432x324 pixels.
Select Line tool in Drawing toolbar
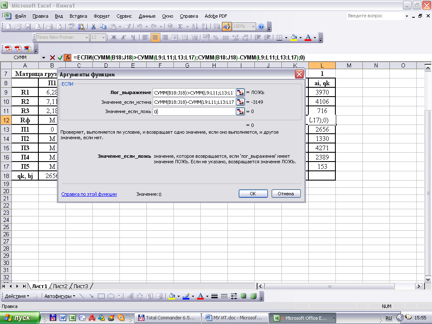(81, 296)
